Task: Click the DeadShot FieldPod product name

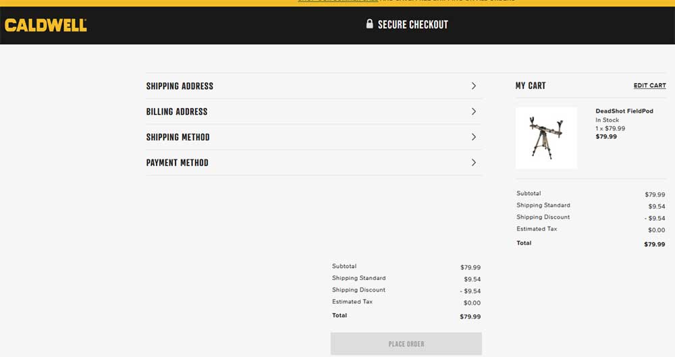Action: click(624, 111)
